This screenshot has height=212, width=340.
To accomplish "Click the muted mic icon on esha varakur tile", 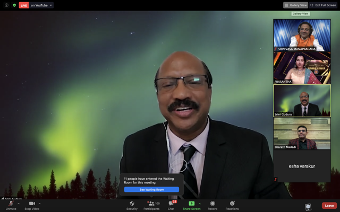I will tap(276, 180).
